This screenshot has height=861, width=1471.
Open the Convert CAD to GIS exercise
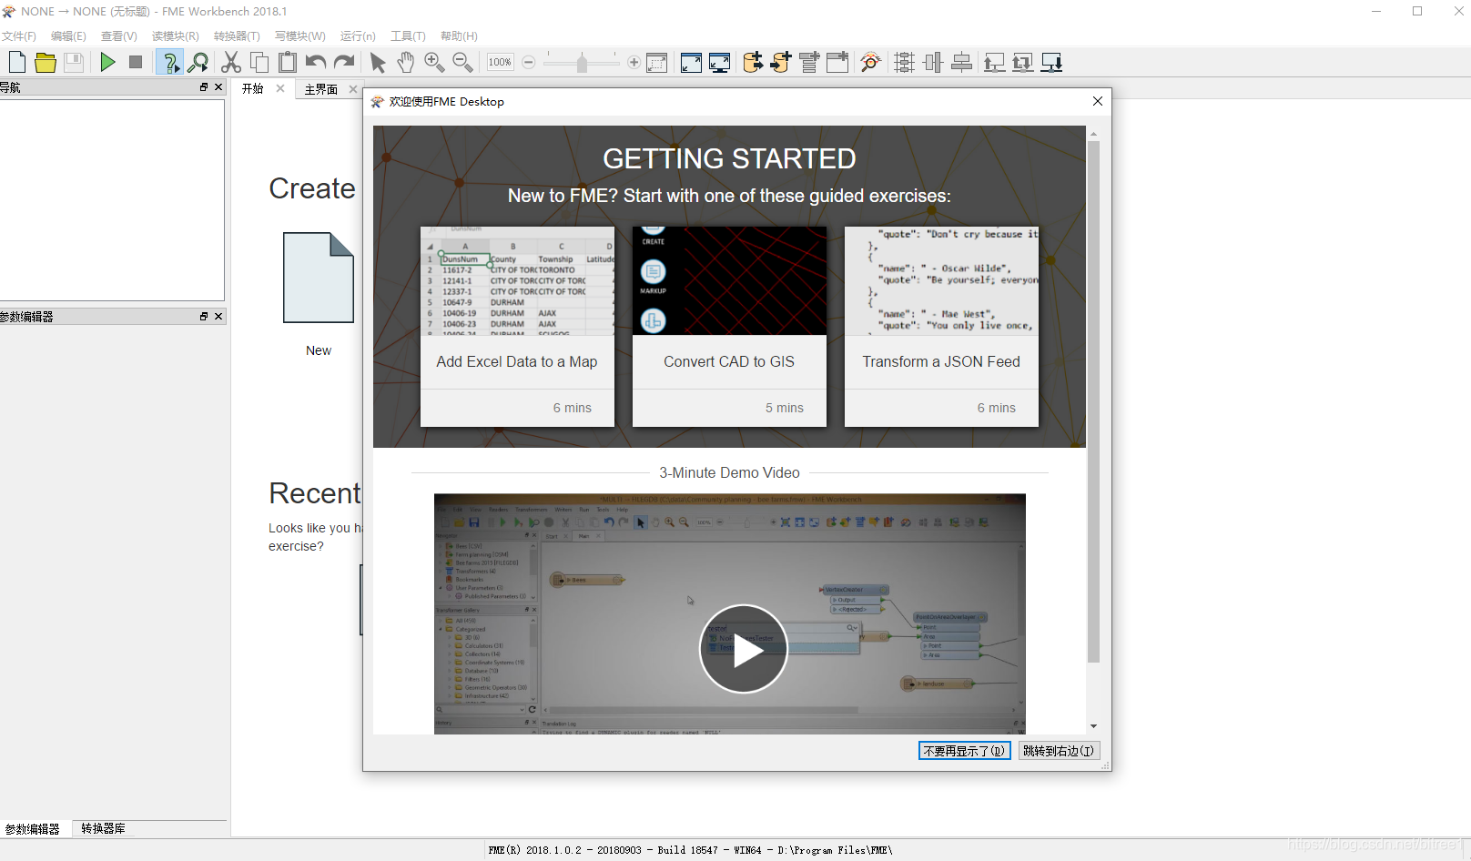[729, 327]
